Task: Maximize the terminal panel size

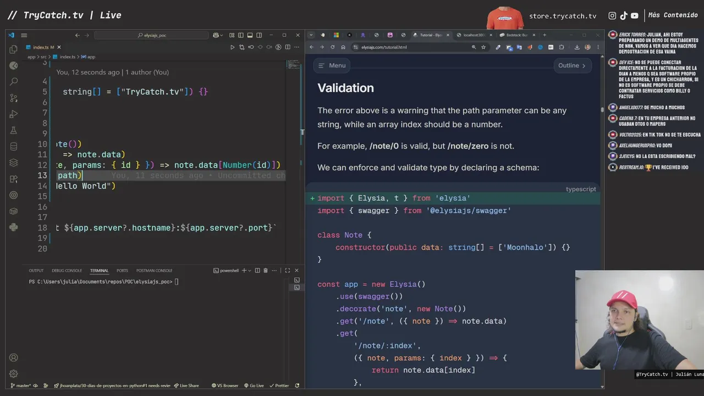Action: click(x=287, y=271)
